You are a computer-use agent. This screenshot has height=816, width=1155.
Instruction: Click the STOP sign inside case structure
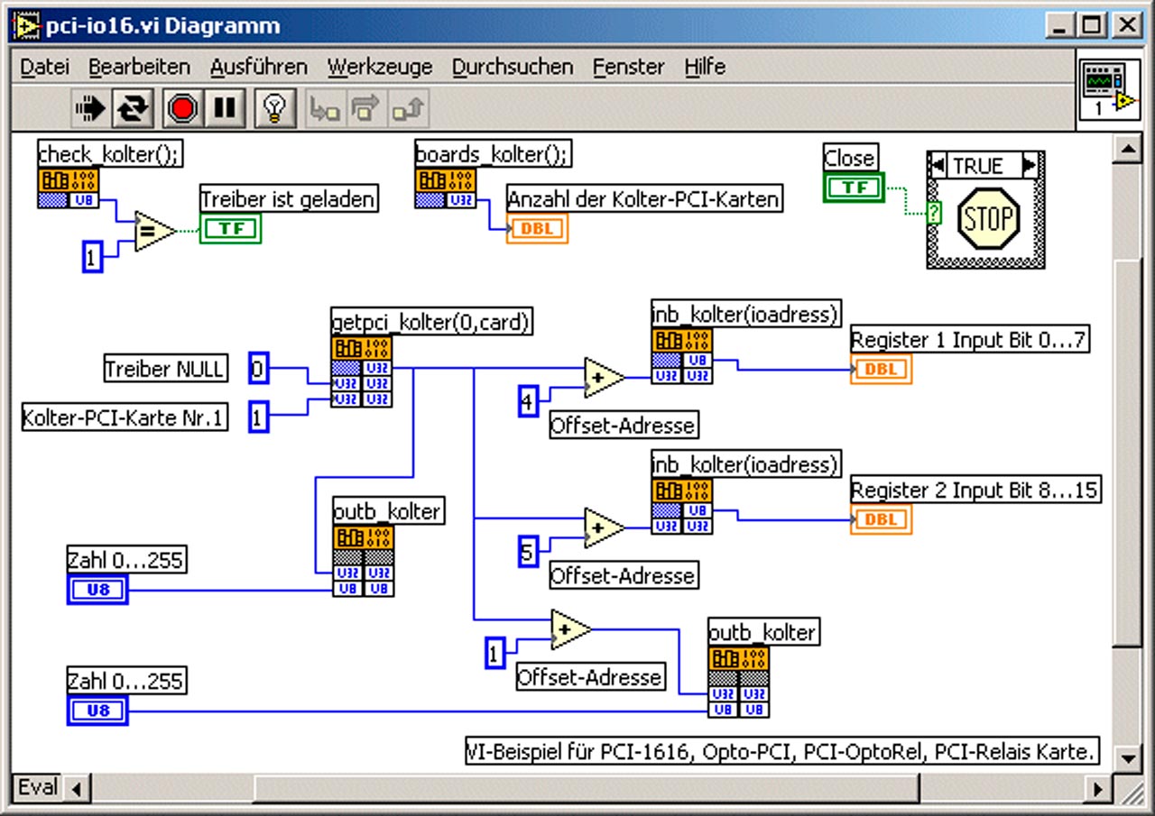pyautogui.click(x=987, y=219)
